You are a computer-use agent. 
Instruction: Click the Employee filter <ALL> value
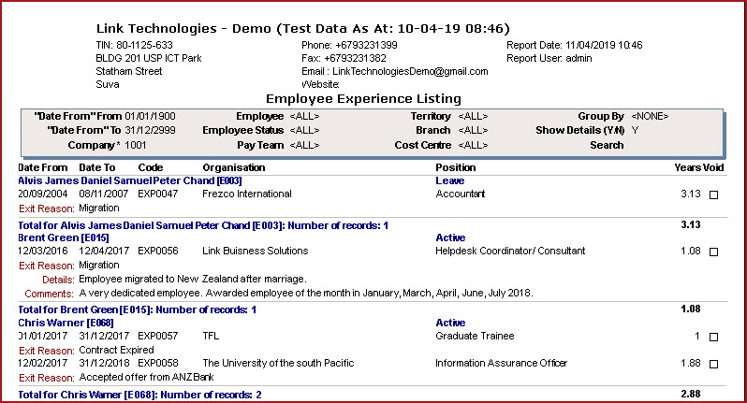click(308, 116)
